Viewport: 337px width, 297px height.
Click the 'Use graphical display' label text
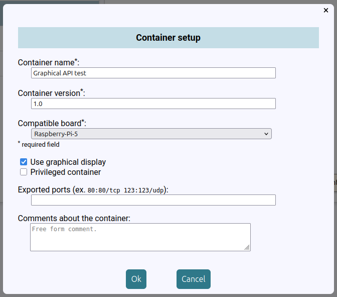(x=68, y=162)
